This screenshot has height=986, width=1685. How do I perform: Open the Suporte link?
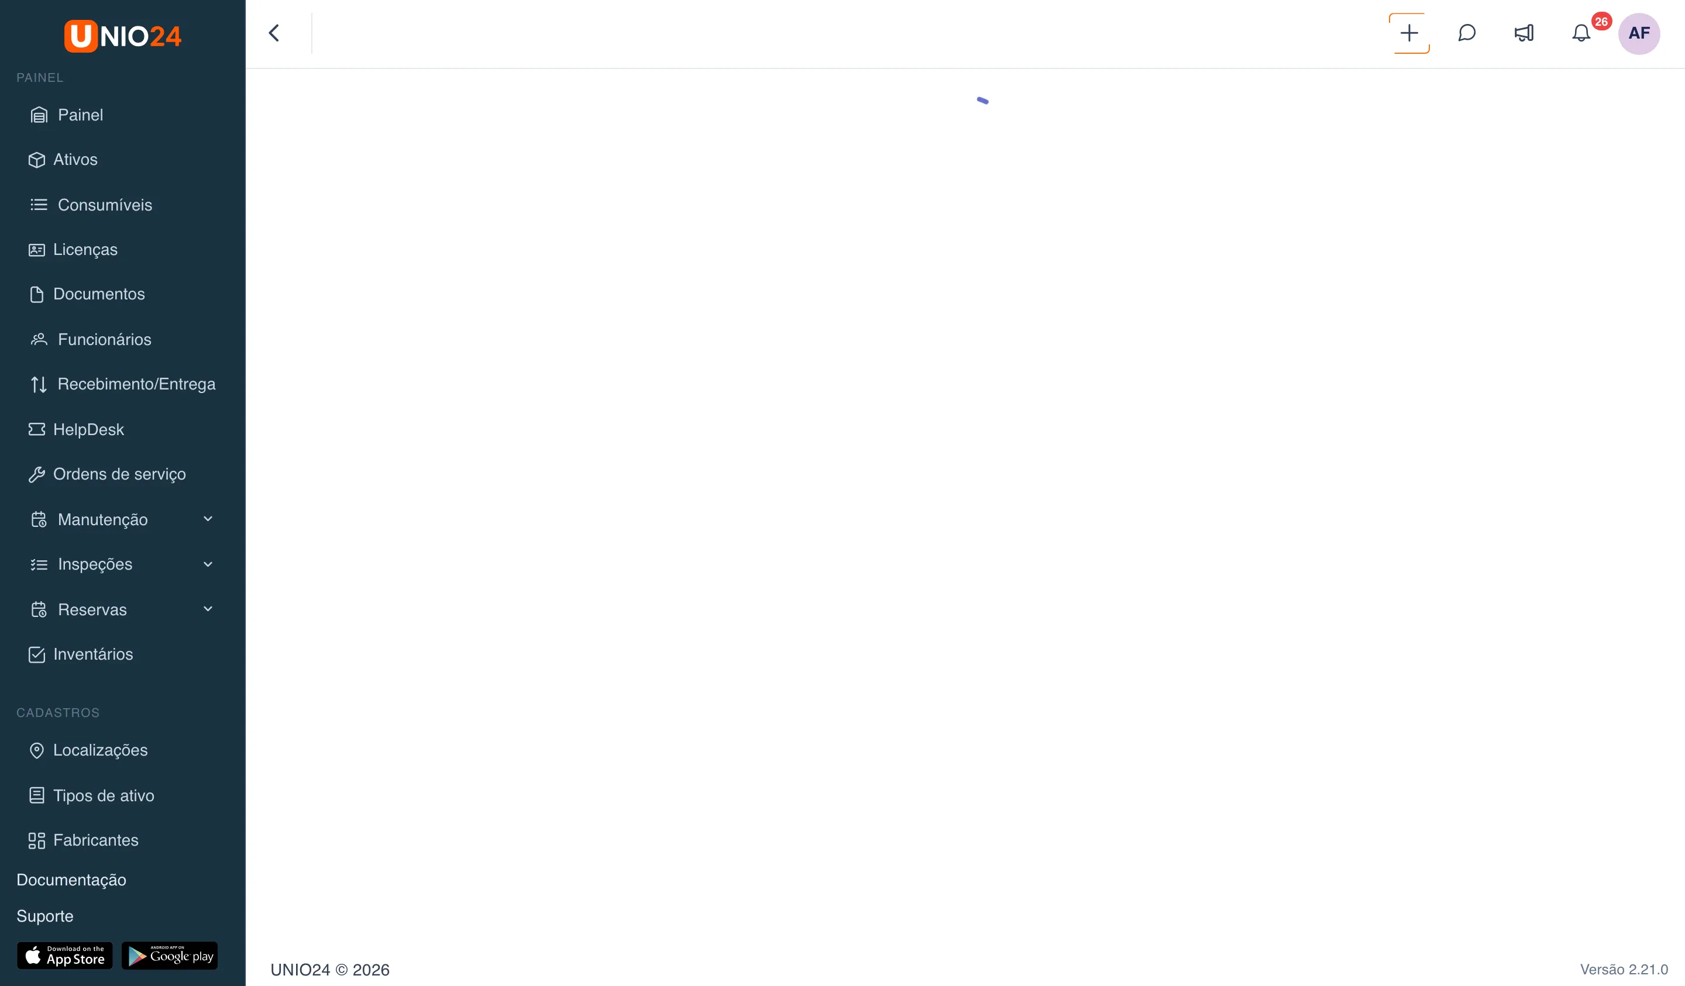45,916
